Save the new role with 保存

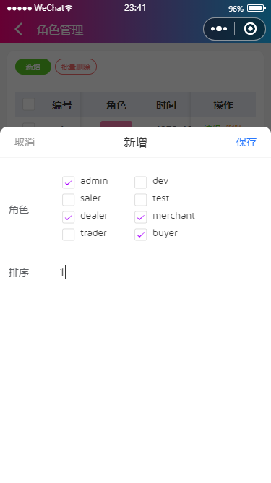246,142
